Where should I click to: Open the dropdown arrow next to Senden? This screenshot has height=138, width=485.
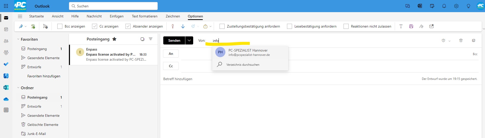[x=189, y=40]
